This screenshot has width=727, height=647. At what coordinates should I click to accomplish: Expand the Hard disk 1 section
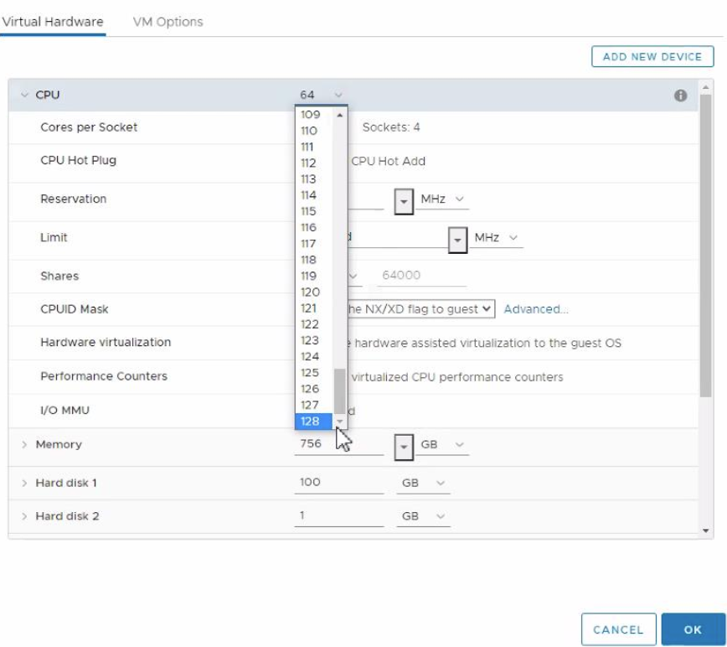(24, 484)
